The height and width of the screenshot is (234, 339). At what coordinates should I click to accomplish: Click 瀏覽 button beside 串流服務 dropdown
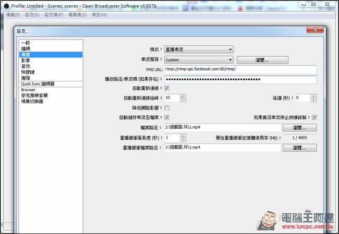click(262, 60)
